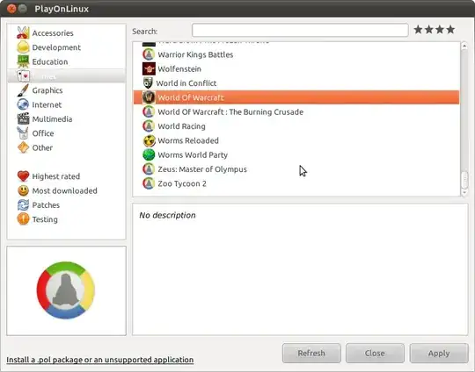Click the Close button
Screen dimensions: 475x372
click(375, 353)
